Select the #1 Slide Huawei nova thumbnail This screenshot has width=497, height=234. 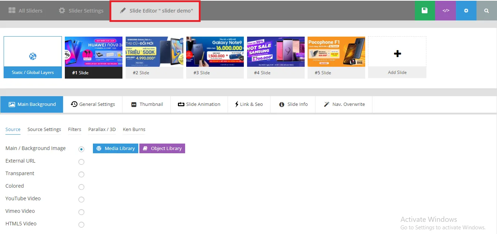[x=94, y=57]
